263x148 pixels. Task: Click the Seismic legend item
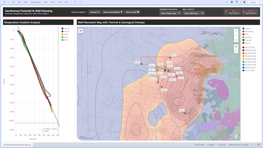(x=247, y=43)
